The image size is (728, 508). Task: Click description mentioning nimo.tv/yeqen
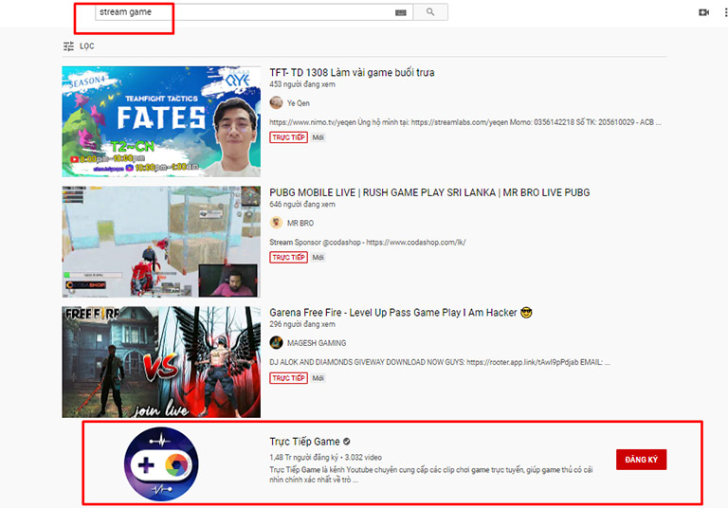465,122
